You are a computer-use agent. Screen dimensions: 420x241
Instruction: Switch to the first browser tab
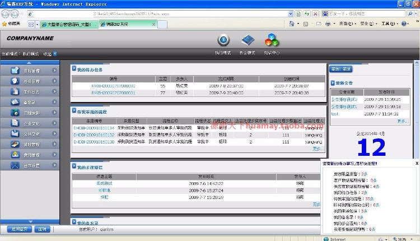68,24
